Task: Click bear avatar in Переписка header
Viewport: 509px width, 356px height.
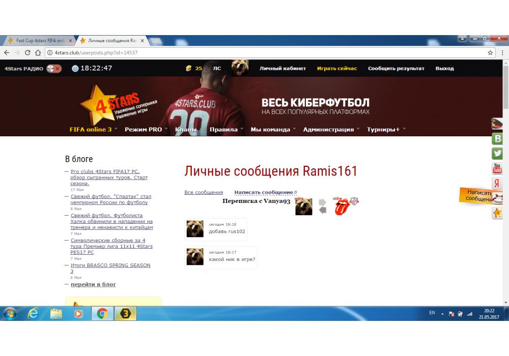Action: [303, 206]
